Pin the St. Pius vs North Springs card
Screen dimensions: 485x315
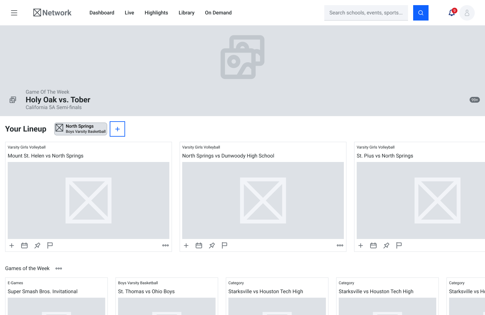tap(386, 245)
